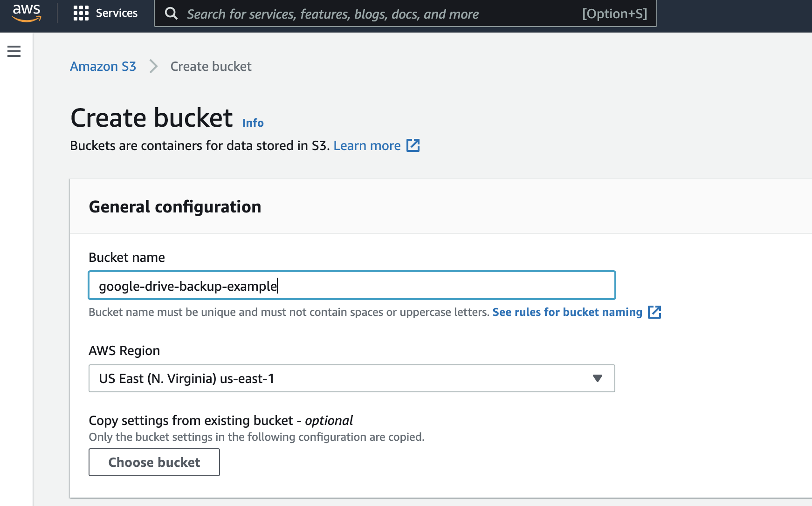Click external link icon beside bucket naming rules
Screen dimensions: 812x506
coord(654,312)
